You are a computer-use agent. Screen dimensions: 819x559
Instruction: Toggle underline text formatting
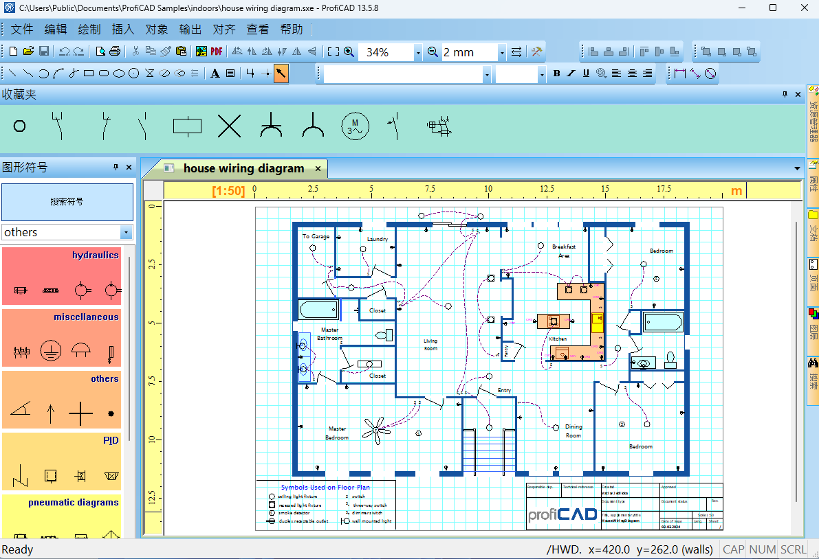(x=586, y=73)
